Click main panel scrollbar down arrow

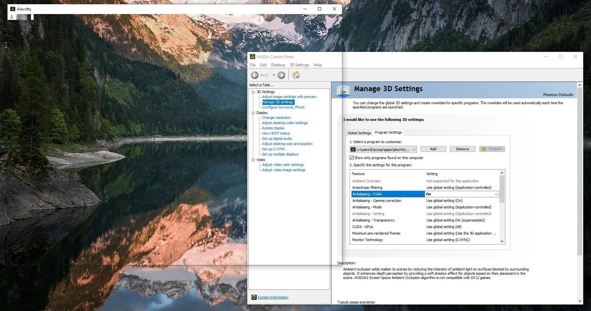tap(580, 301)
